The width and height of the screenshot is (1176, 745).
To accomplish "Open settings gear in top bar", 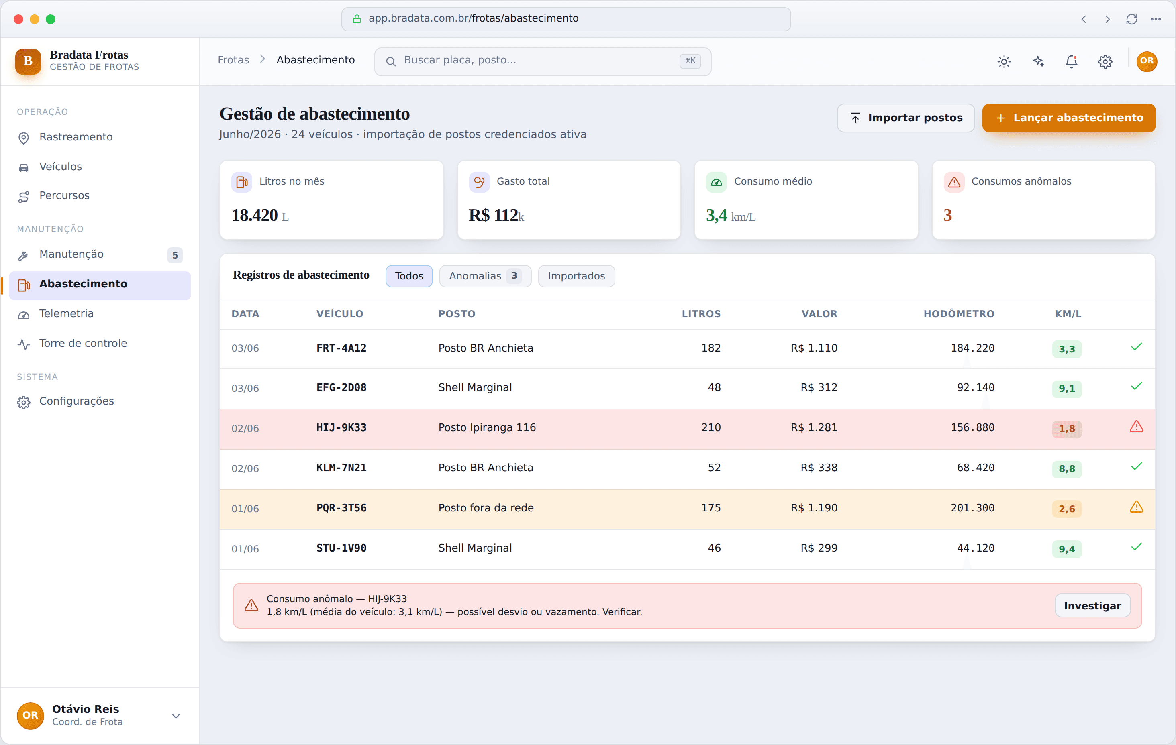I will tap(1105, 61).
